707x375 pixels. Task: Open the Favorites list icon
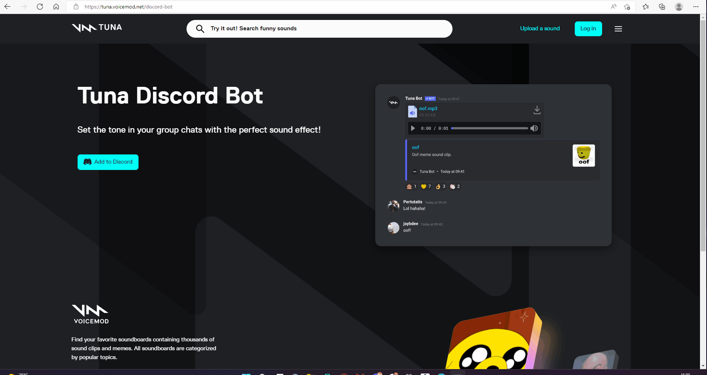tap(646, 7)
